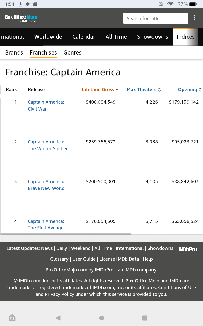Open Captain America: Brave New World link
The image size is (203, 326).
(x=46, y=185)
